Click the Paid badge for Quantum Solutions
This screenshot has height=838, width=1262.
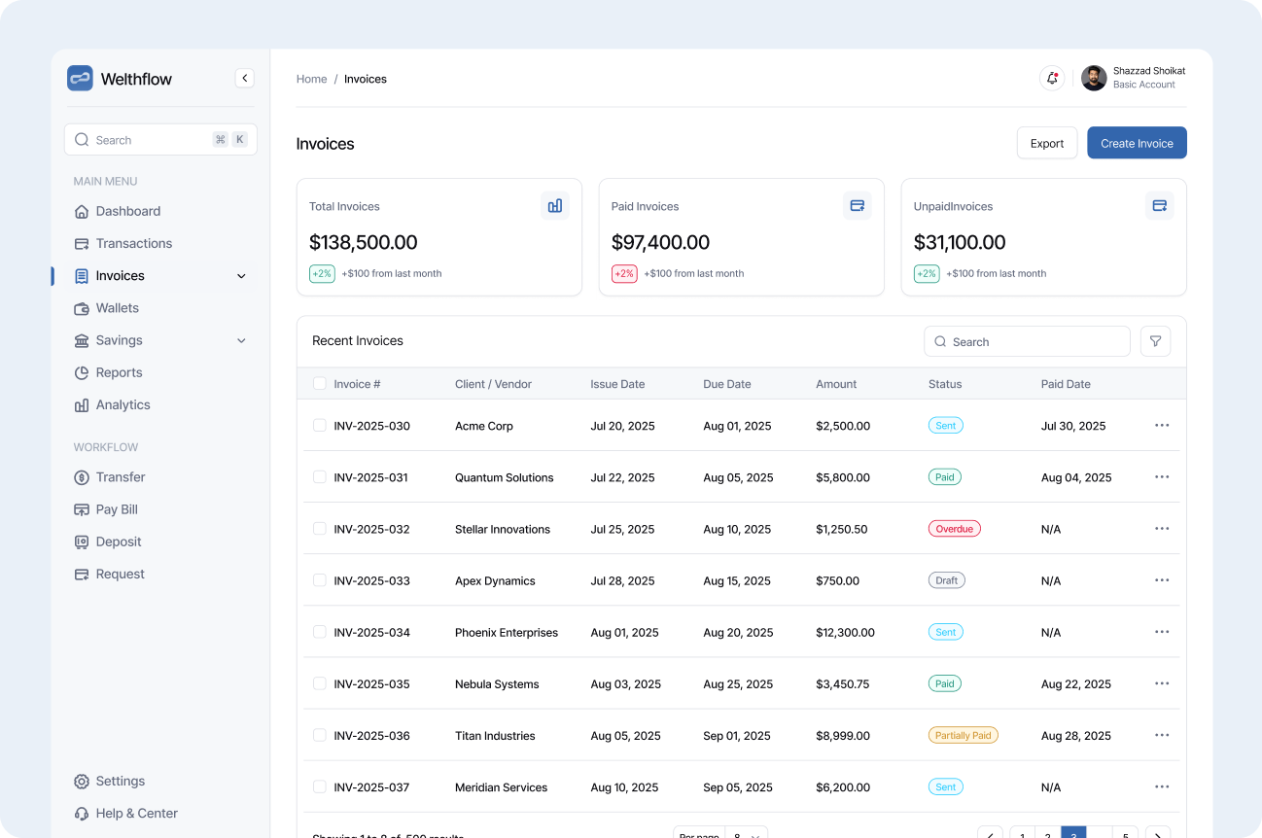[945, 477]
